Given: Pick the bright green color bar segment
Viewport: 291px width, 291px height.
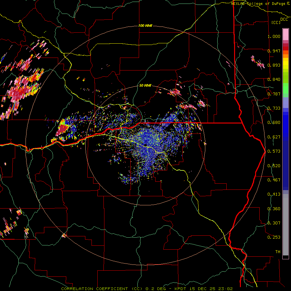Looking at the screenshot, I should pos(286,88).
